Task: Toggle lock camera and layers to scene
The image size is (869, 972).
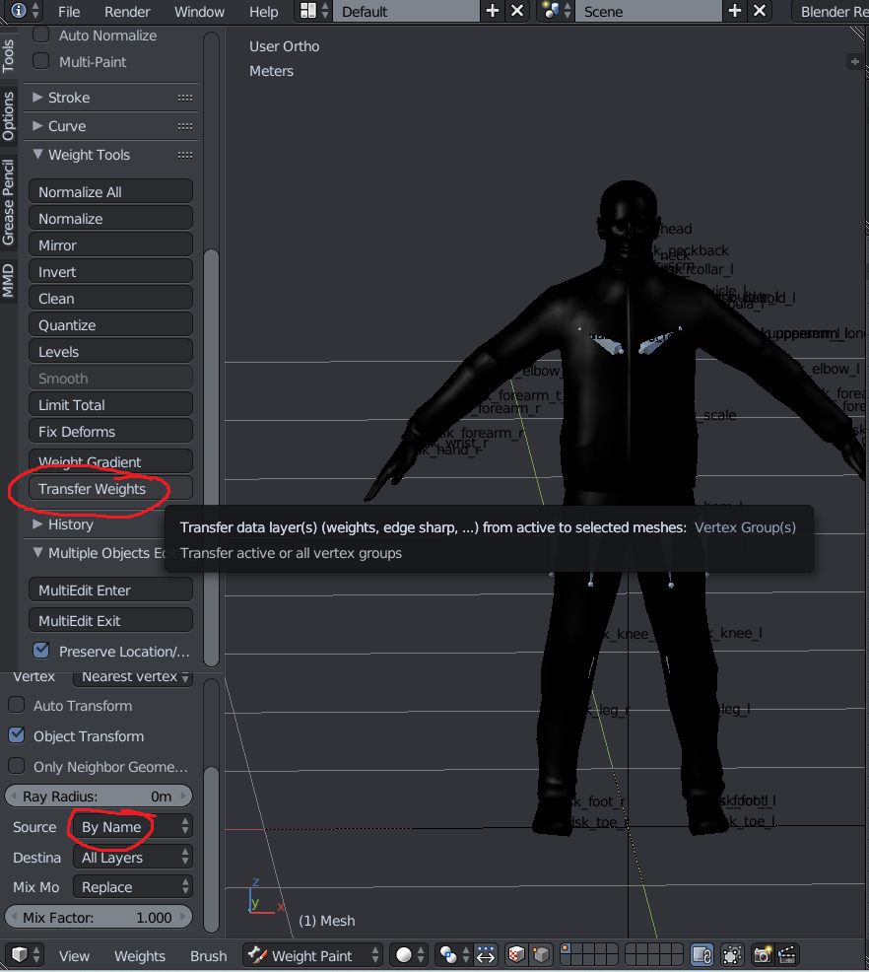Action: click(x=702, y=954)
